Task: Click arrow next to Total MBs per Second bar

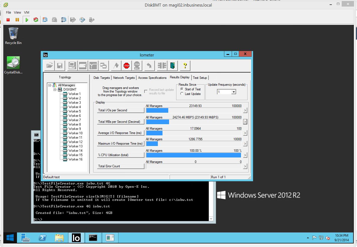Action: (x=245, y=122)
